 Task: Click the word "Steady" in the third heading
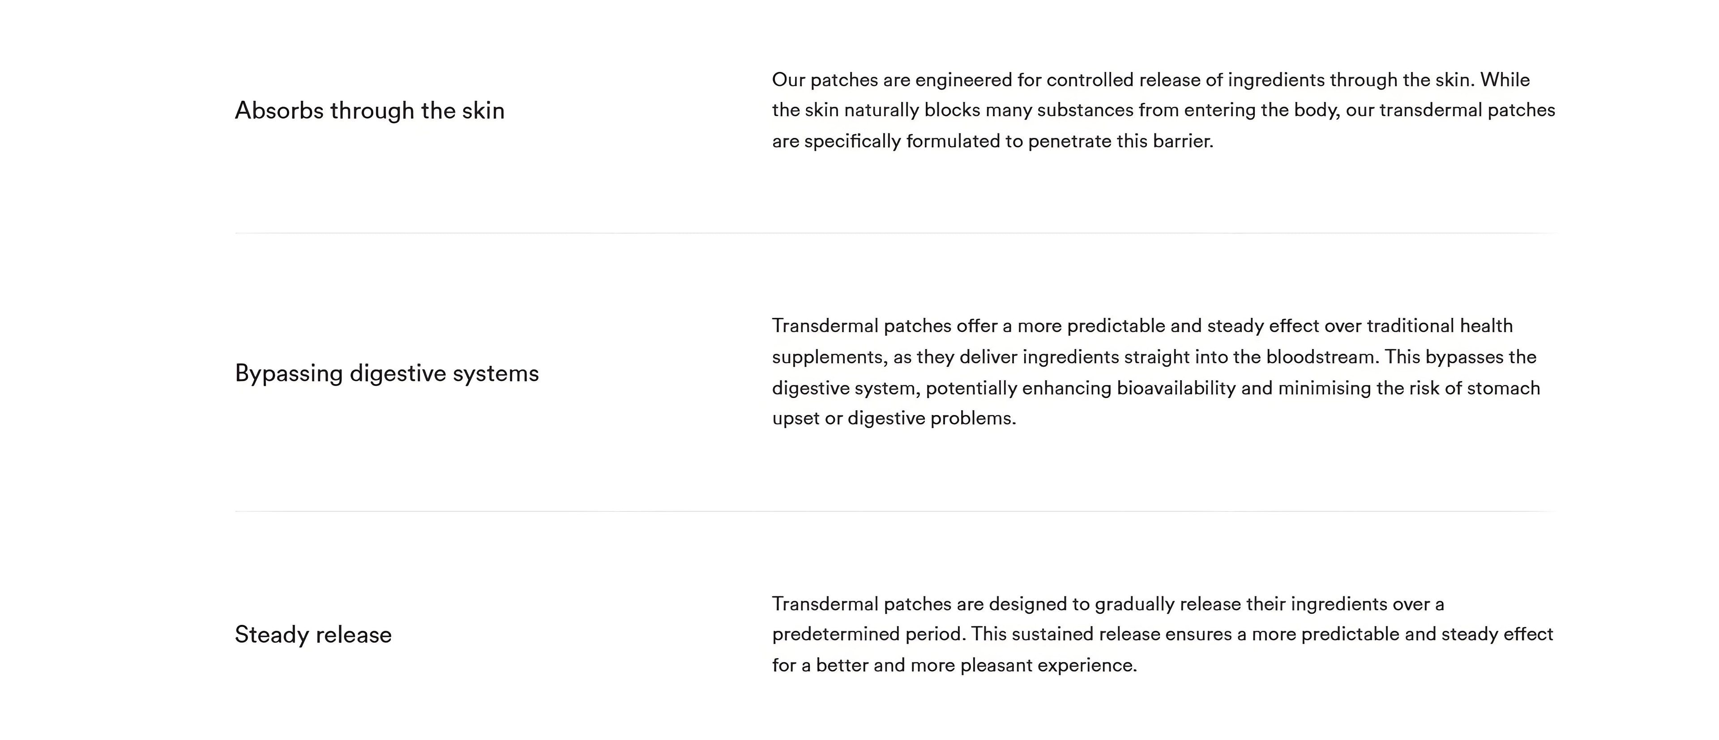coord(272,634)
